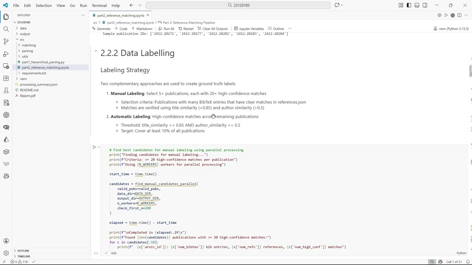Select the venv (Python 3.13.3) kernel picker
The width and height of the screenshot is (472, 265).
[451, 29]
